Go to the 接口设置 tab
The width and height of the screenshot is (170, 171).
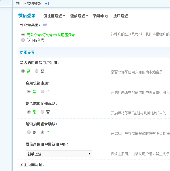(121, 16)
